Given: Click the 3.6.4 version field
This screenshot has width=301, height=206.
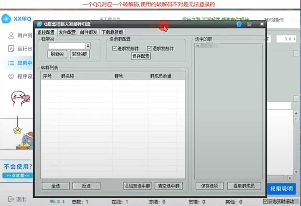Looking at the screenshot, I should click(x=286, y=39).
